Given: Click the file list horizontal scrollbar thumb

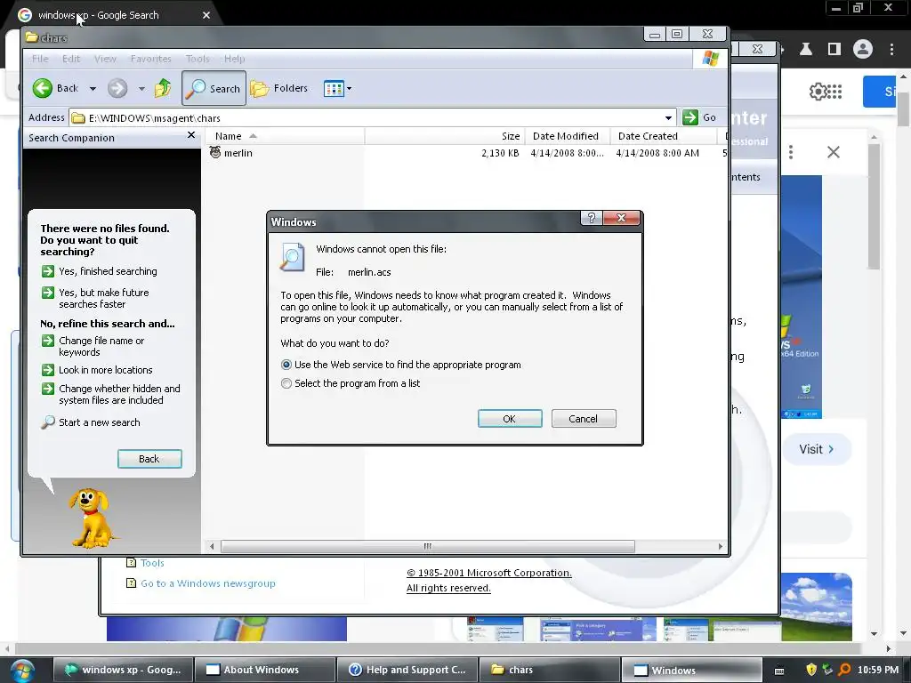Looking at the screenshot, I should click(428, 546).
